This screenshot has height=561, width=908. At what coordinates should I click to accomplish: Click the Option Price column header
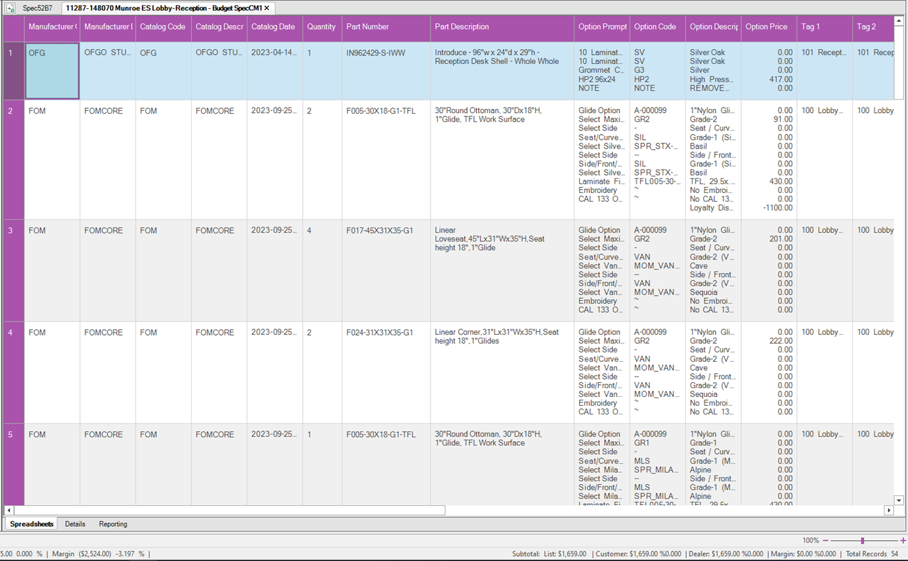coord(769,27)
